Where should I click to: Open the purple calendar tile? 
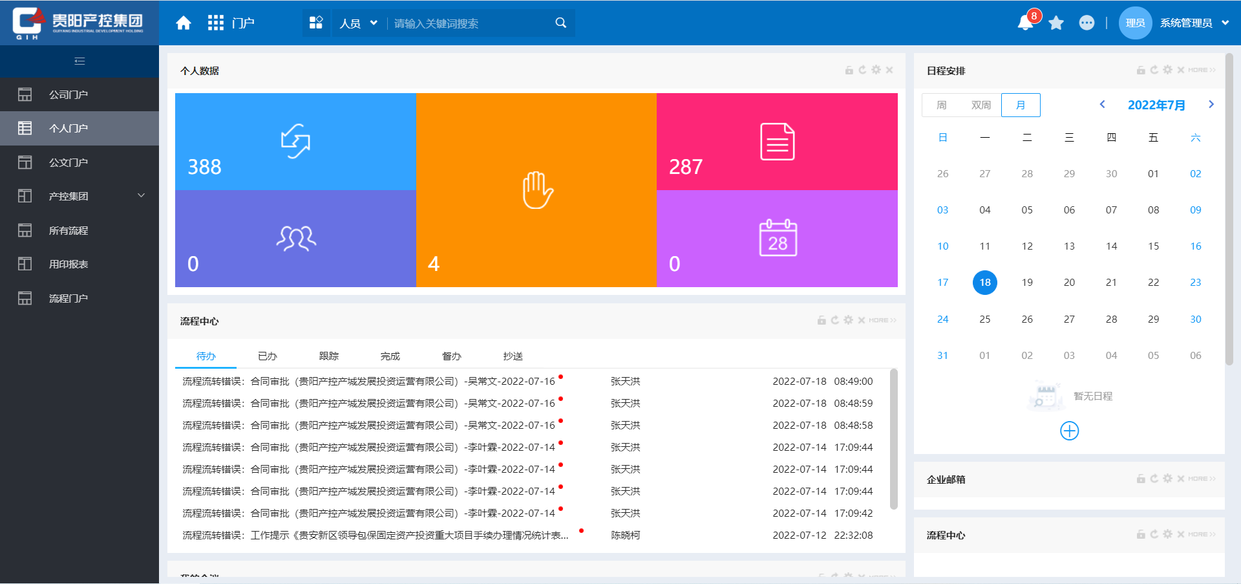(x=777, y=239)
